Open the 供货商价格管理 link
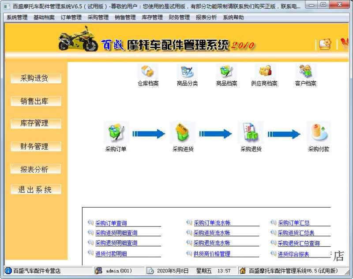The image size is (353, 279). click(211, 253)
